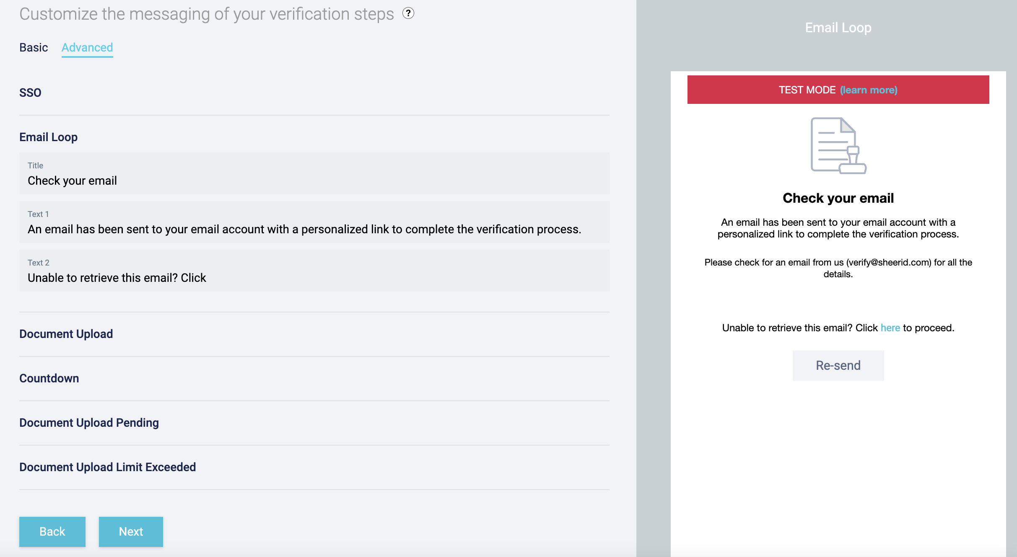Expand the Document Upload section
Screen dimensions: 1017x557
point(66,334)
